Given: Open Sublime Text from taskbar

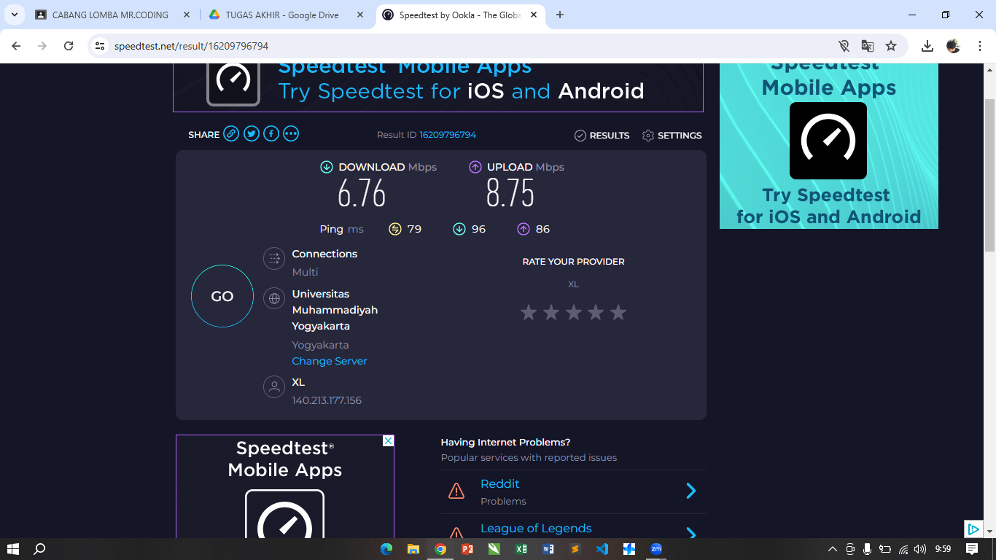Looking at the screenshot, I should (575, 549).
